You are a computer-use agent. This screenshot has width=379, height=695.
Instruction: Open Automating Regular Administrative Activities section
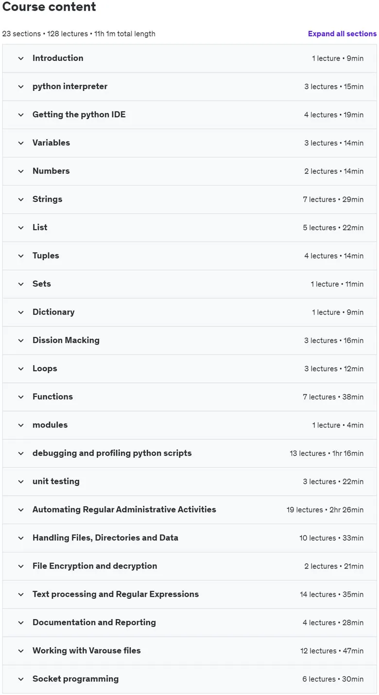[x=189, y=510]
